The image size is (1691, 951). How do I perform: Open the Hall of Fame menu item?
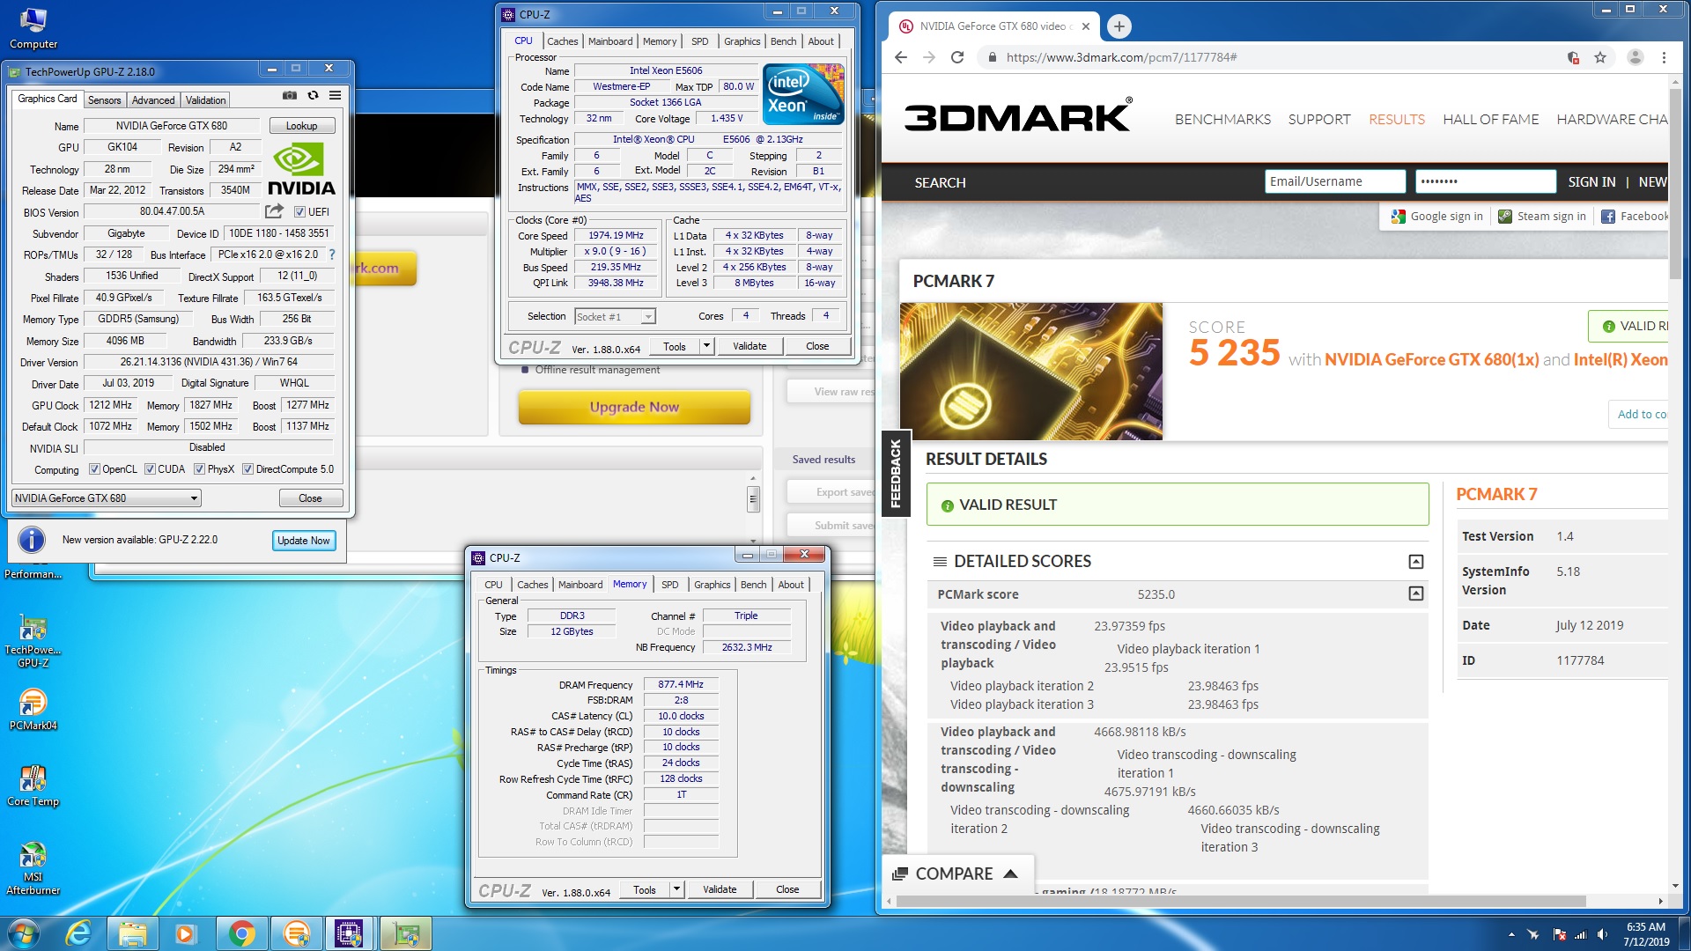point(1490,119)
